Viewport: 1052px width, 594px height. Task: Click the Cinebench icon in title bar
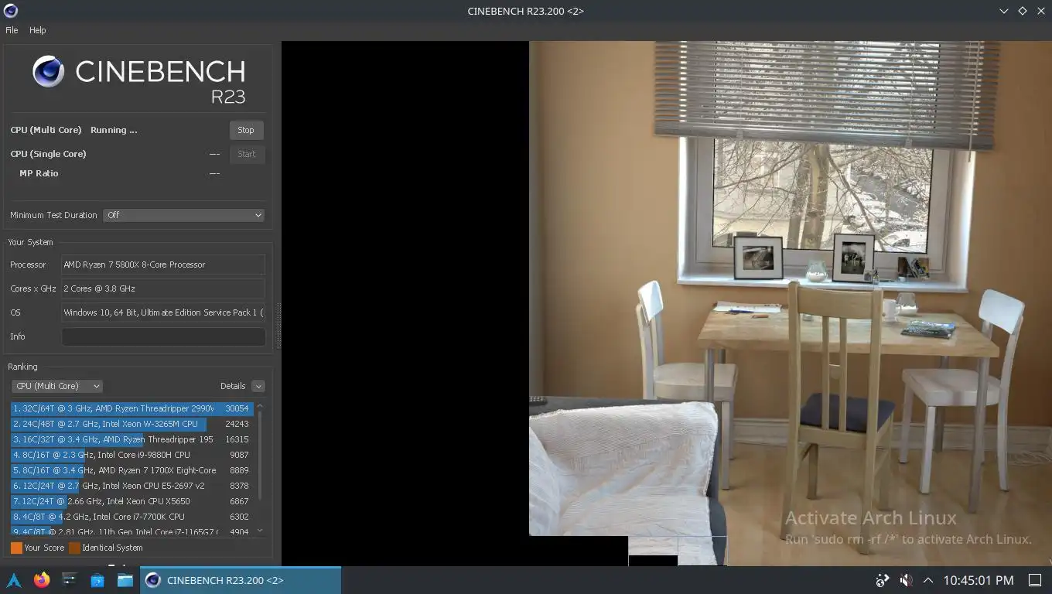(x=10, y=11)
